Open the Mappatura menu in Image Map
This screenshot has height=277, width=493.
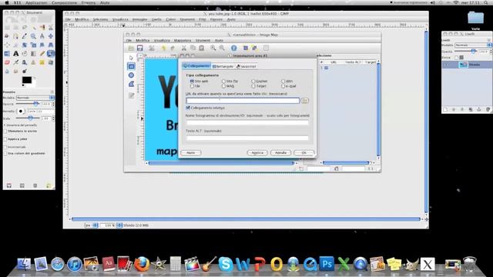[183, 41]
